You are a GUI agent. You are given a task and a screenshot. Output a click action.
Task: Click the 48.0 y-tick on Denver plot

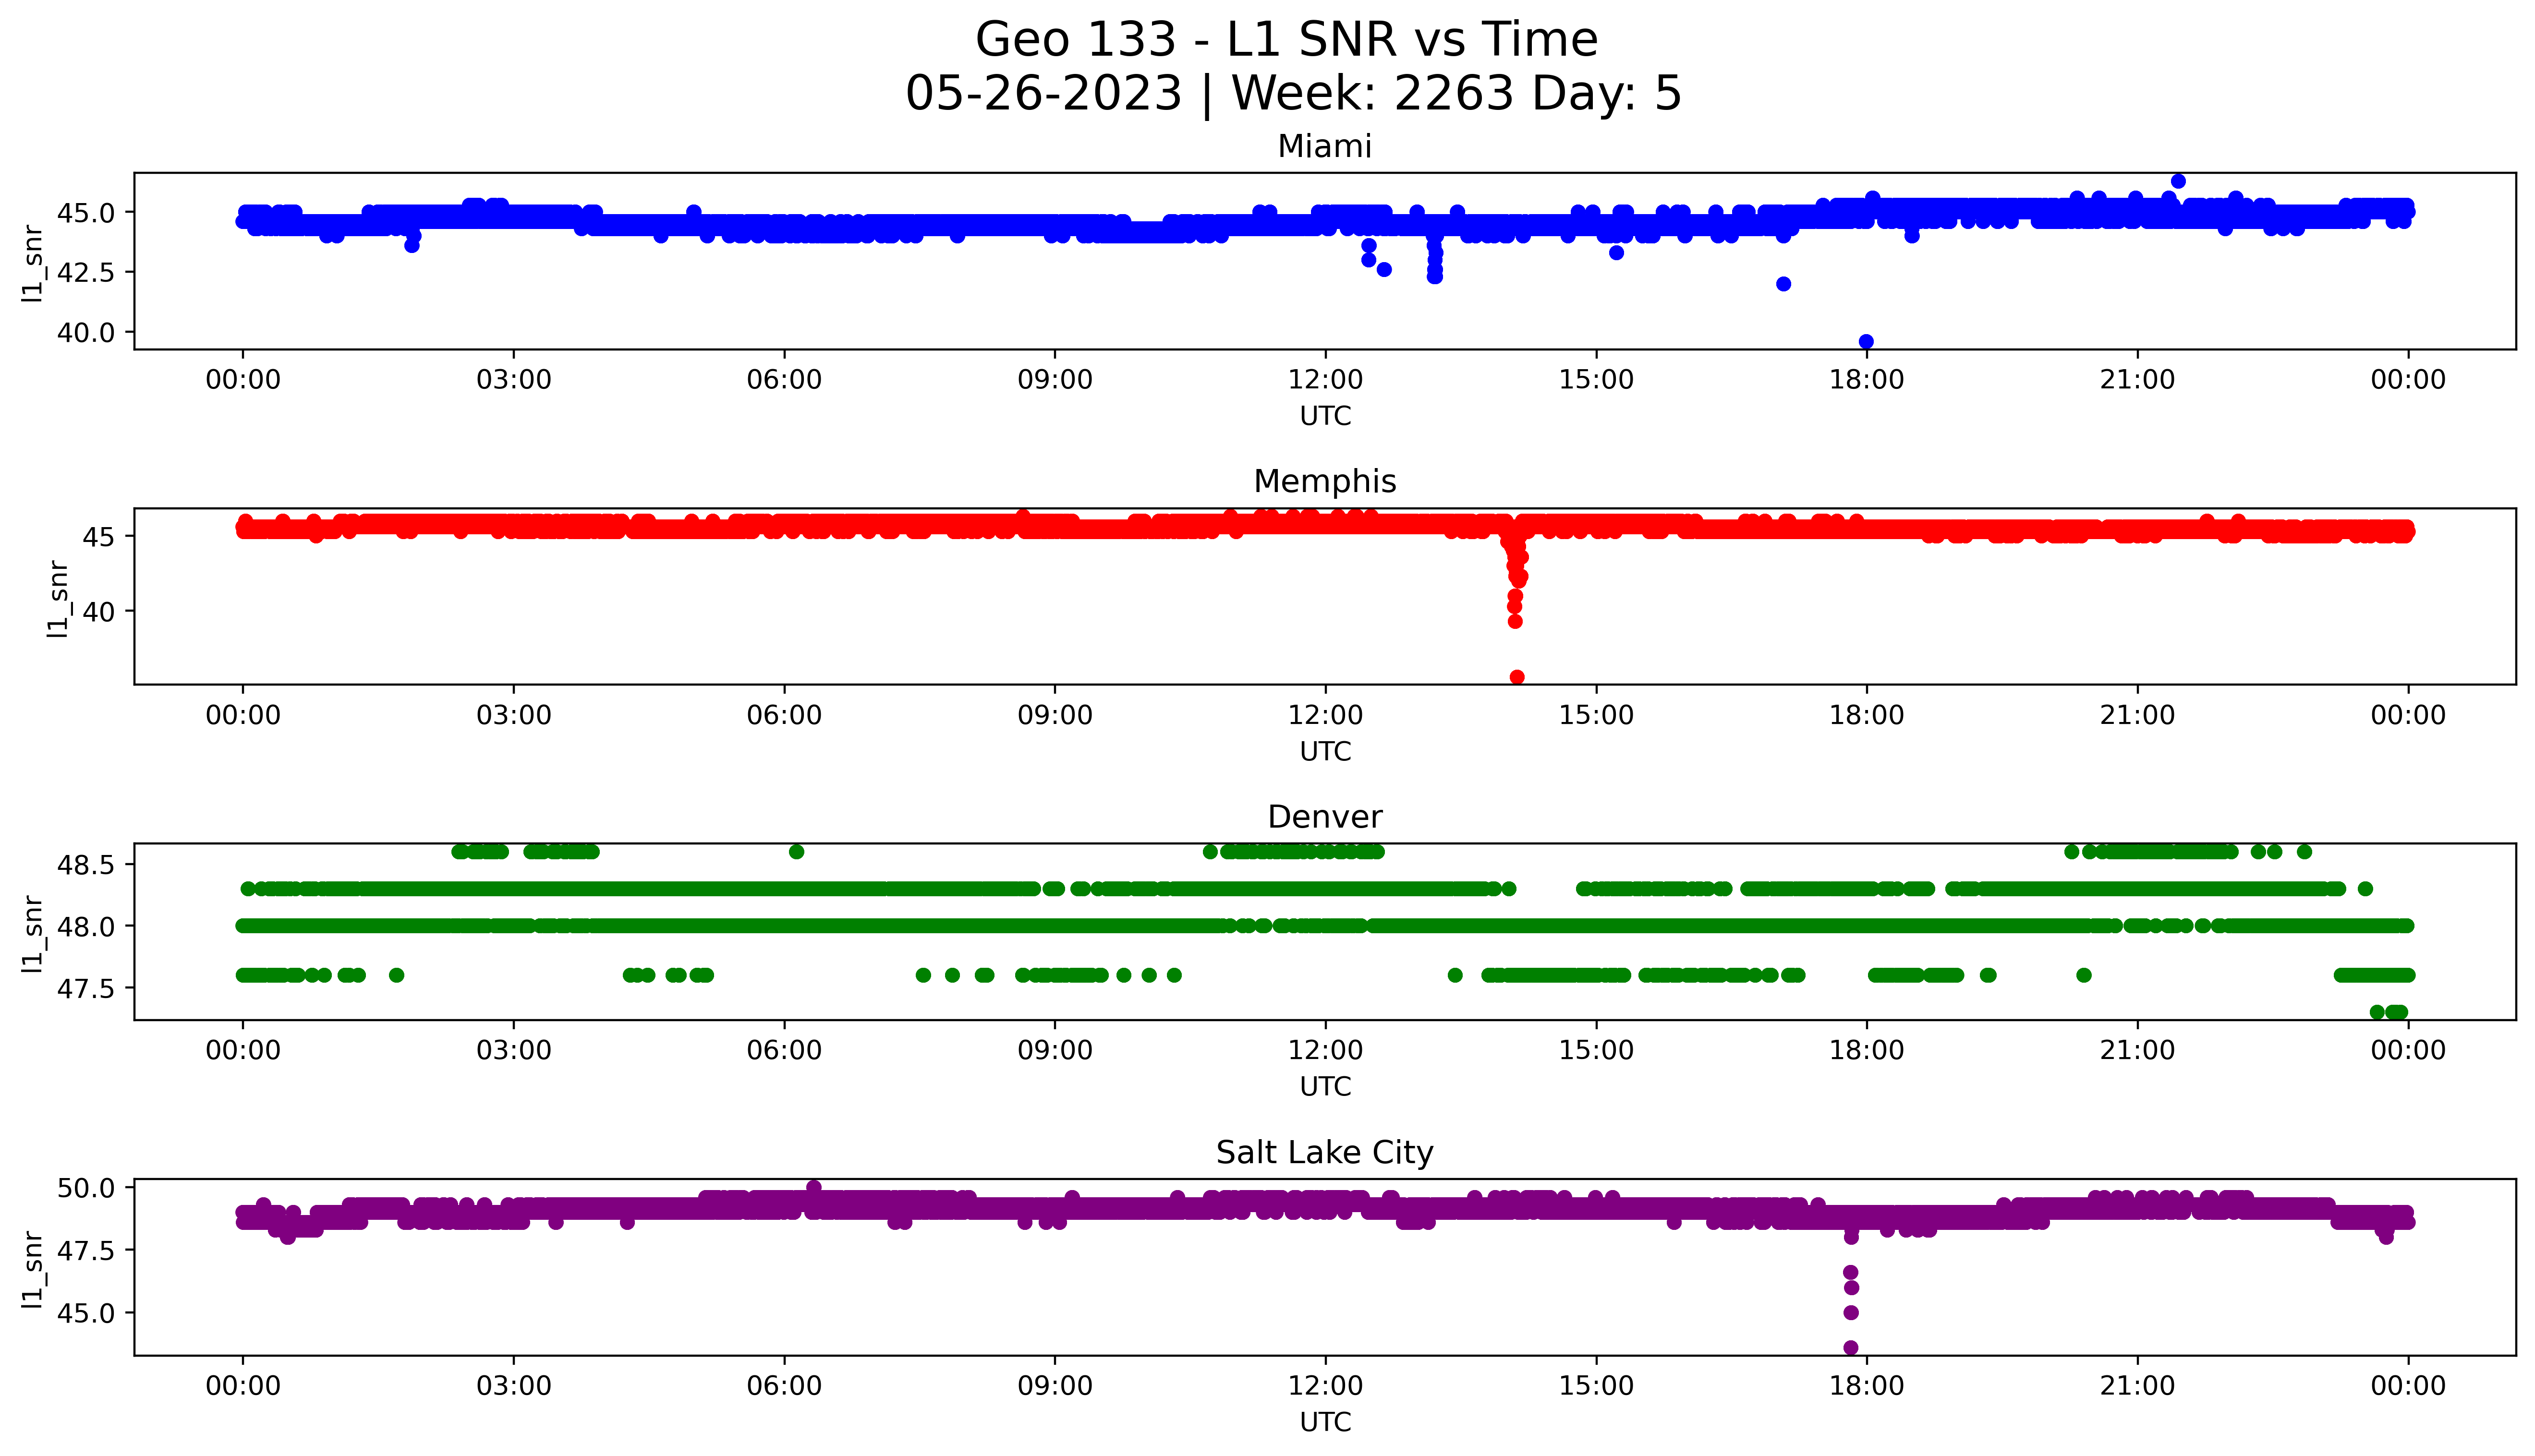pos(87,927)
